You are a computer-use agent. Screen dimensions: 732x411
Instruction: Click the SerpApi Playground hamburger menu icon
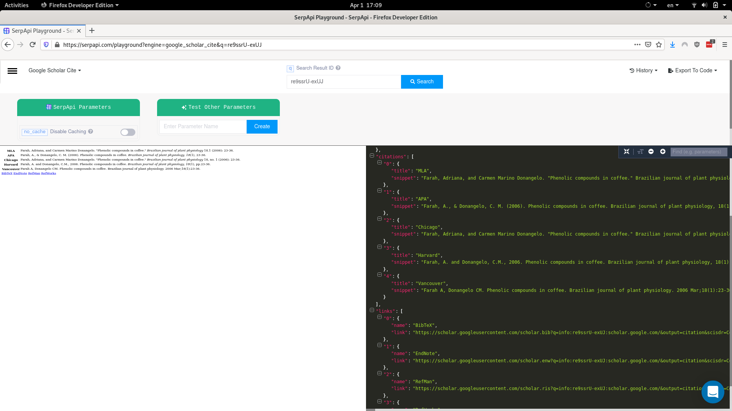click(13, 71)
